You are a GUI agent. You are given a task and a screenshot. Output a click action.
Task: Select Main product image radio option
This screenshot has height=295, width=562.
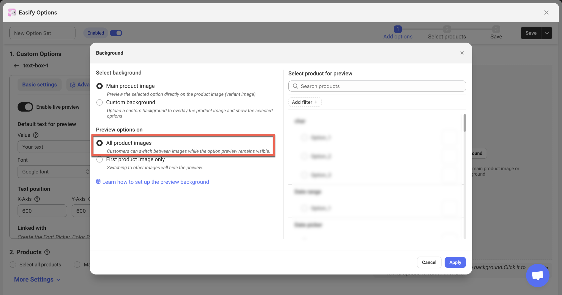[x=99, y=86]
